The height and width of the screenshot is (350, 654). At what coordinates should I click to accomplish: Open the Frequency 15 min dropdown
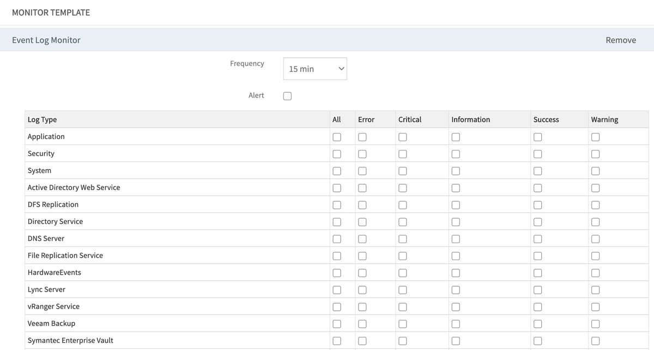click(x=315, y=69)
